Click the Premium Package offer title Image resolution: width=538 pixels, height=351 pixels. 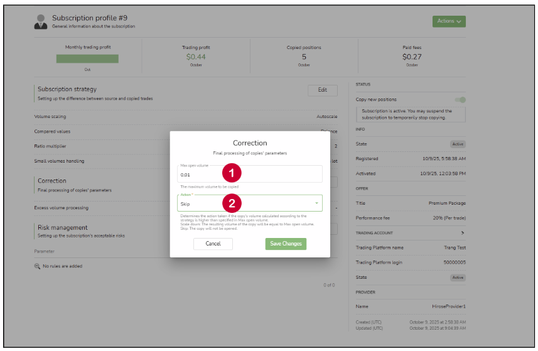[x=446, y=203]
